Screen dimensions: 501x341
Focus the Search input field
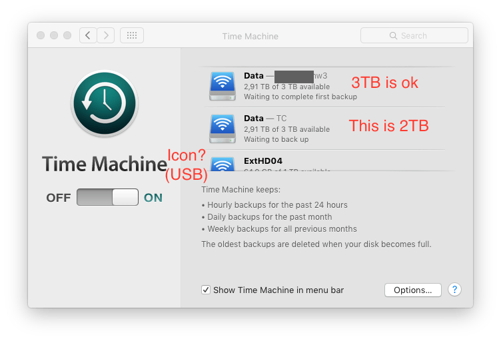414,35
